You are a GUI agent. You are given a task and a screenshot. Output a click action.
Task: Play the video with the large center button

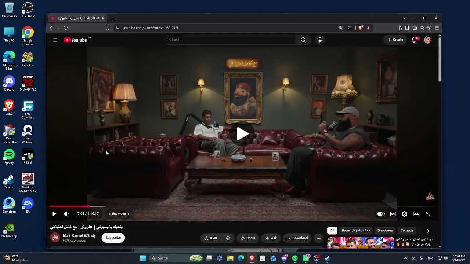(242, 134)
